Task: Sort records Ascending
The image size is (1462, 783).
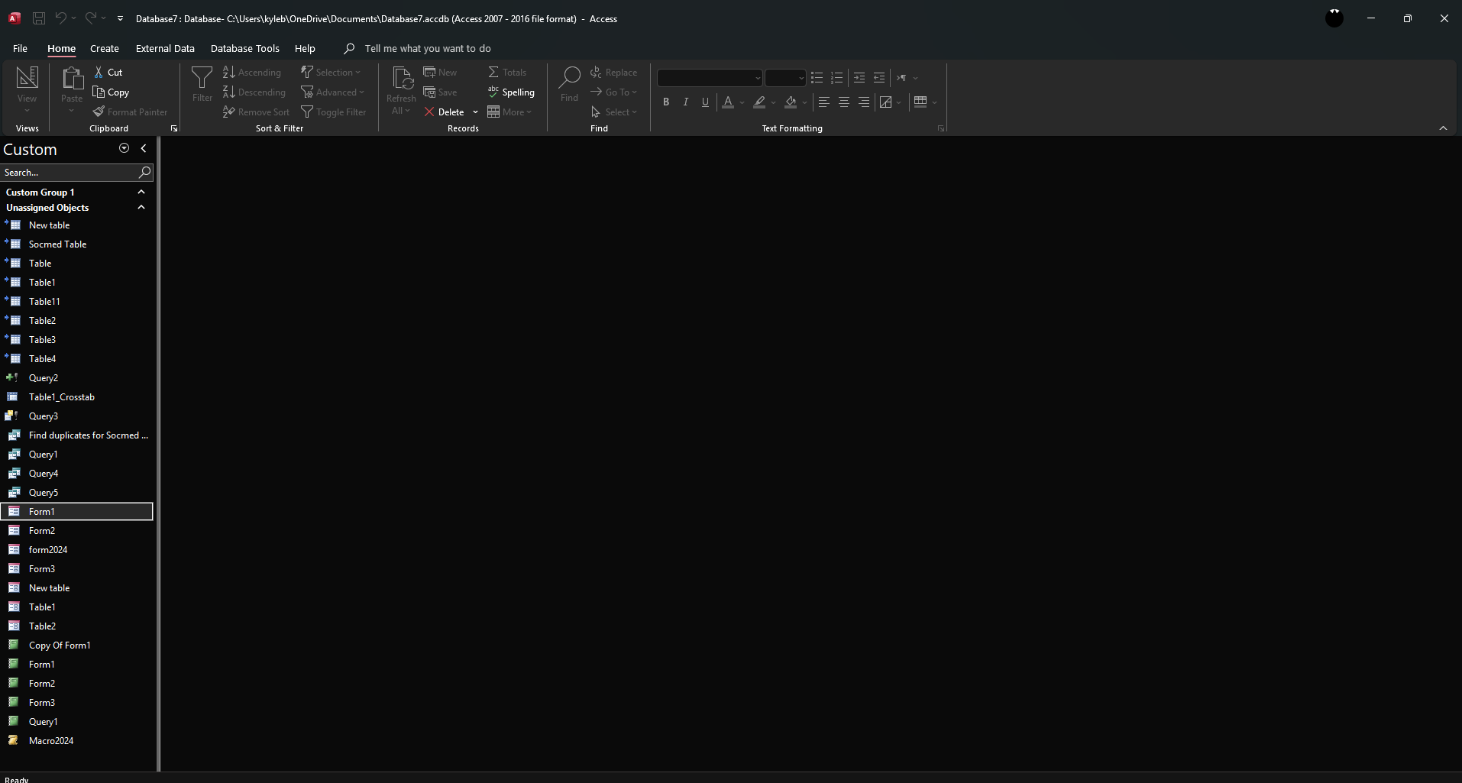Action: coord(252,72)
